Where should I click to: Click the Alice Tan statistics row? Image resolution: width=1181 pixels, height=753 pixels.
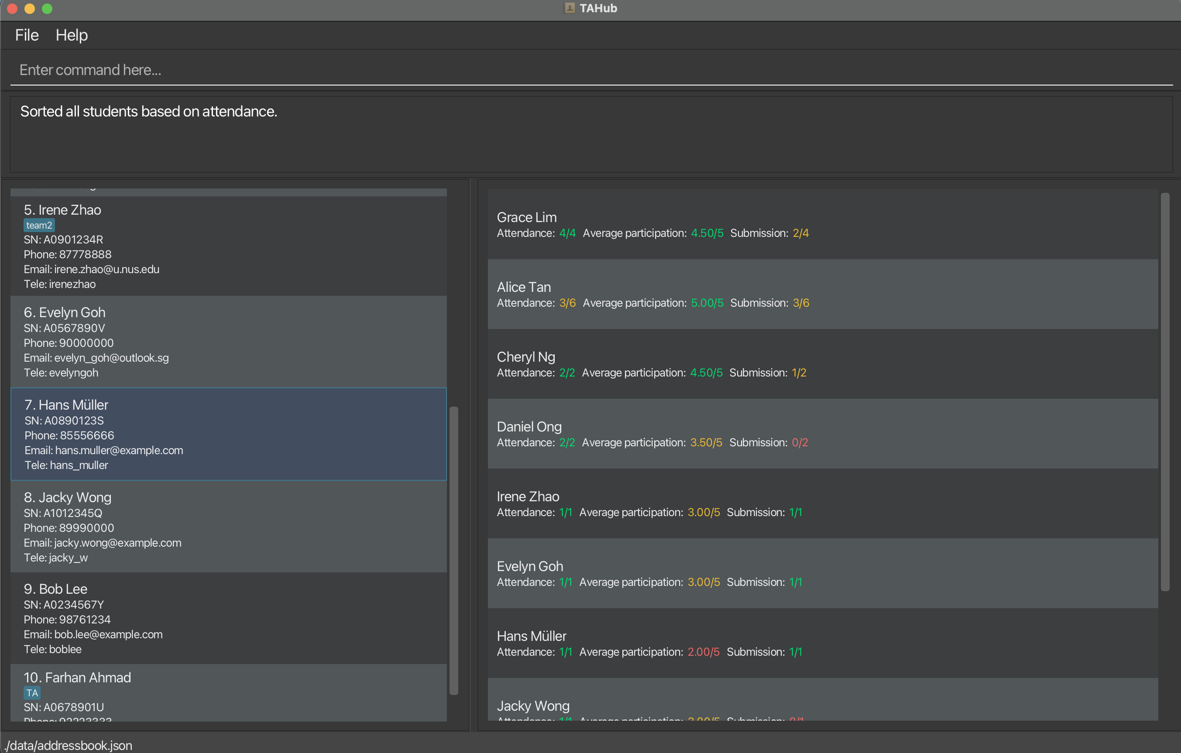click(823, 294)
